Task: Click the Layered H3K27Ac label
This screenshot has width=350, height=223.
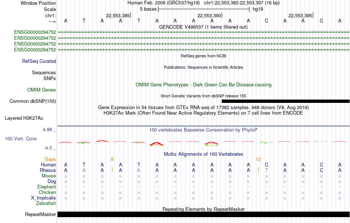Action: [x=24, y=118]
